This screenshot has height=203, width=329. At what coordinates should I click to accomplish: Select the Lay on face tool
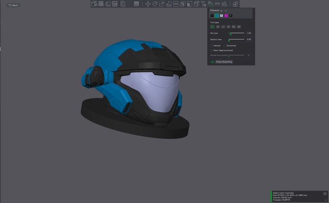point(169,4)
